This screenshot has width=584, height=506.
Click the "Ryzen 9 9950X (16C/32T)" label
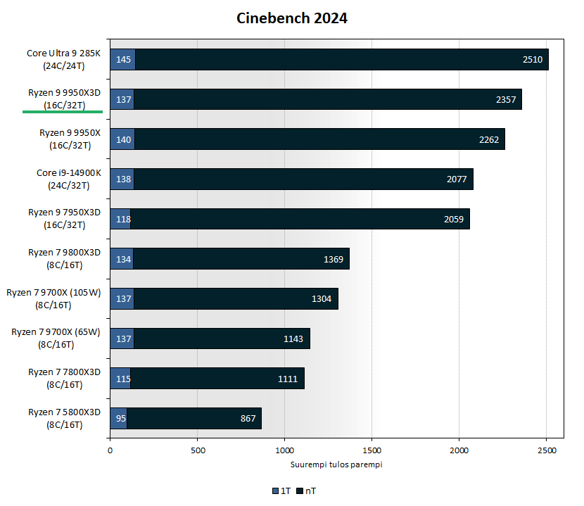tap(70, 139)
